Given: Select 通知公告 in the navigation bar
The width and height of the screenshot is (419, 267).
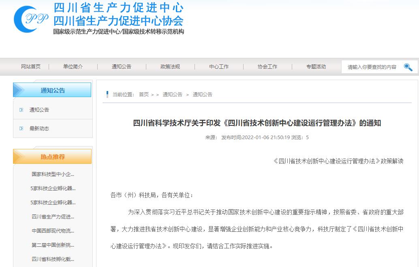Looking at the screenshot, I should pos(122,67).
